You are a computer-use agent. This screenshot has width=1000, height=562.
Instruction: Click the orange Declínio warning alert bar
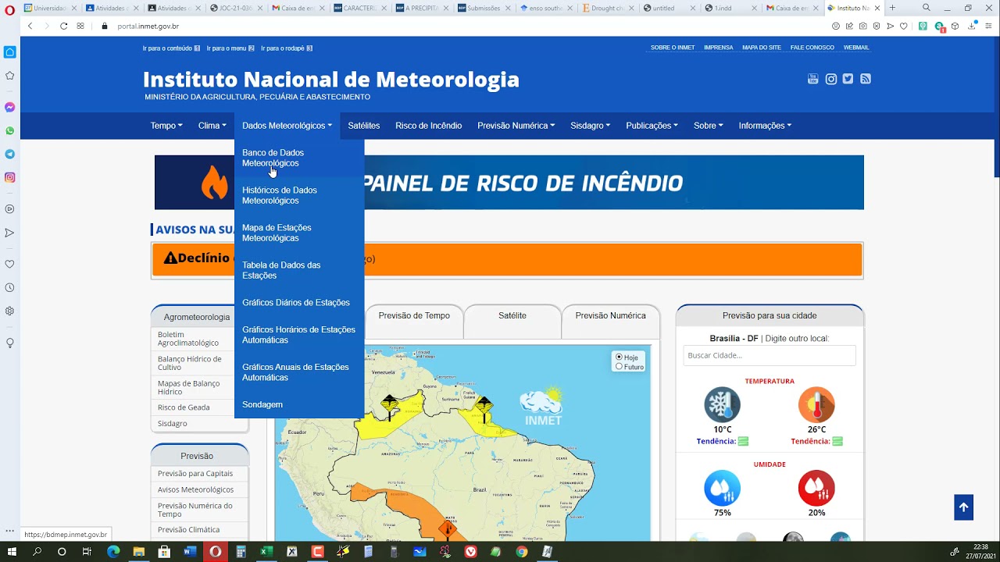[x=507, y=259]
